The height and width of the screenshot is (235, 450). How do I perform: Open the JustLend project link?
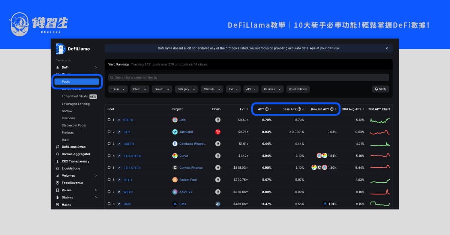(187, 132)
